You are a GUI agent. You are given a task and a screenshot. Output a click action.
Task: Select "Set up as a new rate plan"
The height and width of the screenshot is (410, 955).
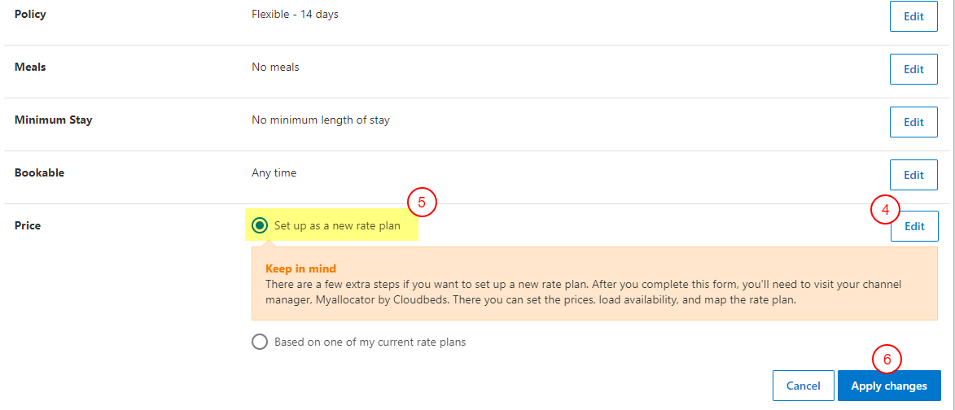(x=260, y=225)
